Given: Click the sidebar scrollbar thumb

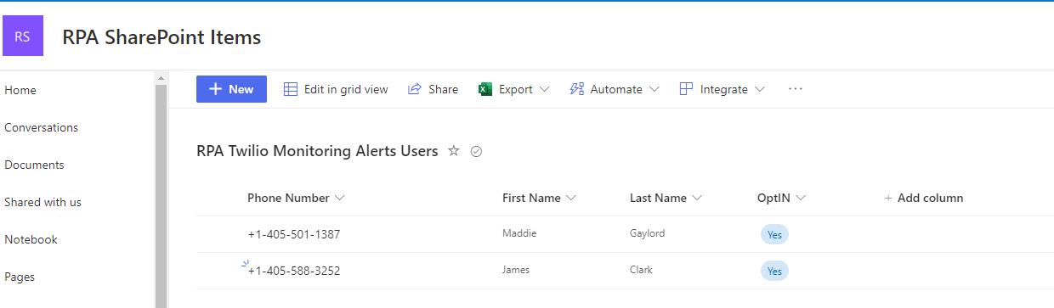Looking at the screenshot, I should (161, 195).
